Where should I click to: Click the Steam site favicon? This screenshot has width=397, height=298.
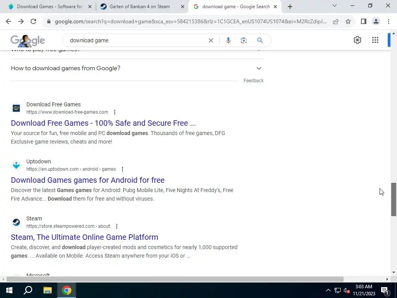pos(16,222)
